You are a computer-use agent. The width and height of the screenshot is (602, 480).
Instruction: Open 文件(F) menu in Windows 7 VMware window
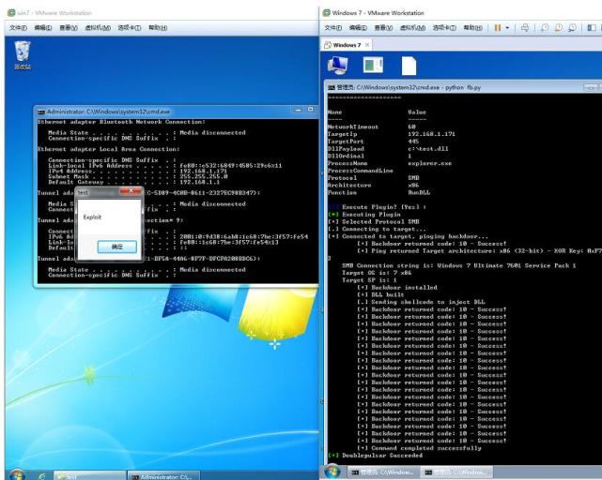click(x=333, y=27)
